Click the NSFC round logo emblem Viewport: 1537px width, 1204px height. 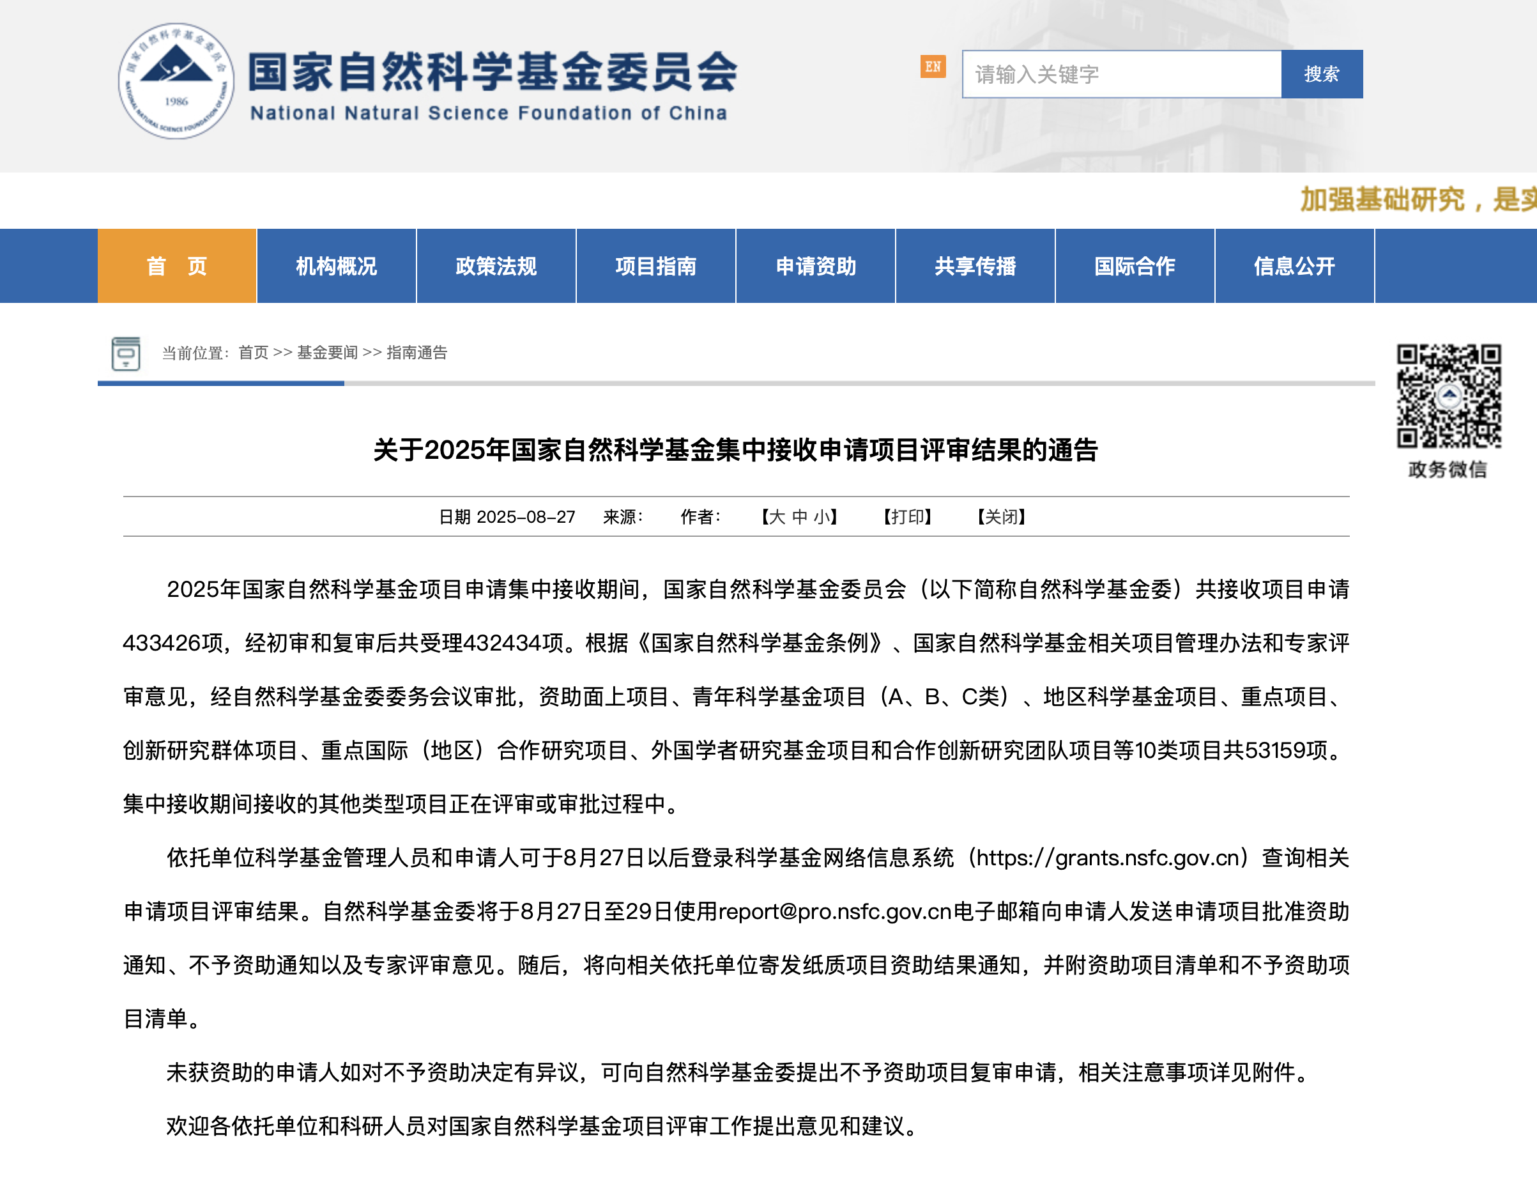point(176,81)
